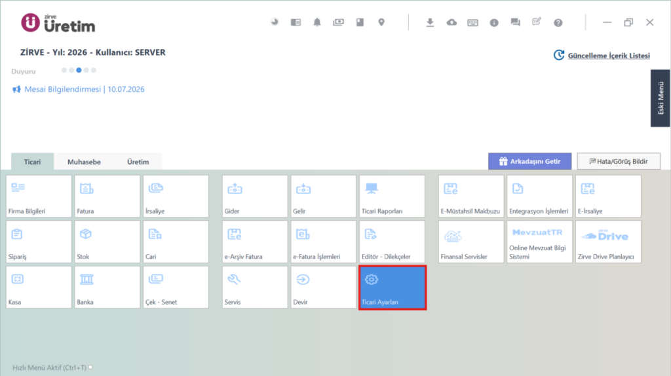Click the money banknote icon in toolbar
This screenshot has height=376, width=671.
[x=339, y=22]
